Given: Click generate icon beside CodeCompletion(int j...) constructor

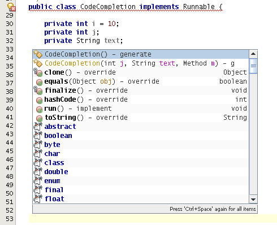Looking at the screenshot, I should (38, 63).
